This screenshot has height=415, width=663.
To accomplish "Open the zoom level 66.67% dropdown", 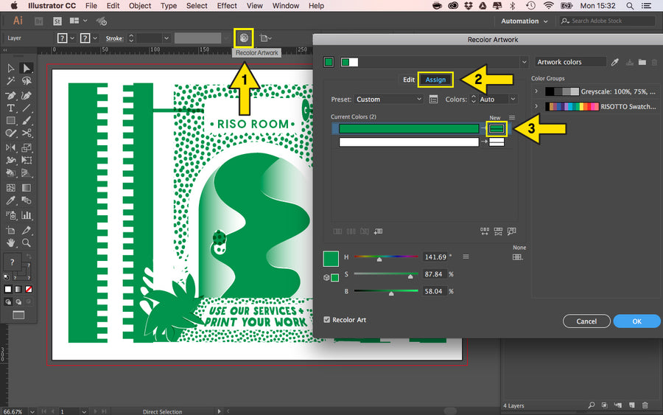I will pyautogui.click(x=32, y=411).
